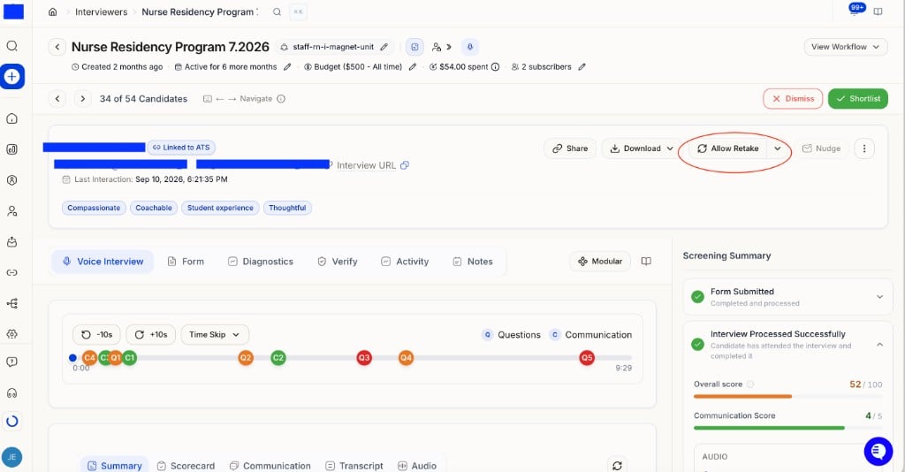
Task: Edit the budget pencil icon
Action: tap(412, 67)
